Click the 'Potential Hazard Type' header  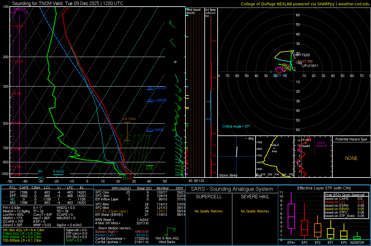click(351, 139)
